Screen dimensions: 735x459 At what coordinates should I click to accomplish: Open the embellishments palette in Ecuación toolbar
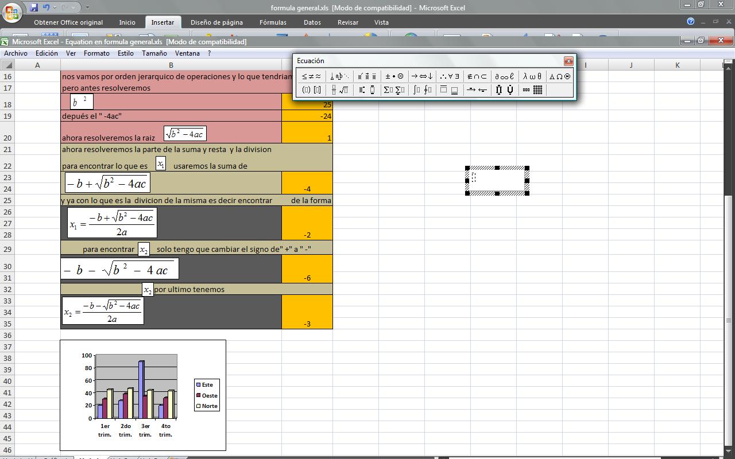tap(367, 76)
